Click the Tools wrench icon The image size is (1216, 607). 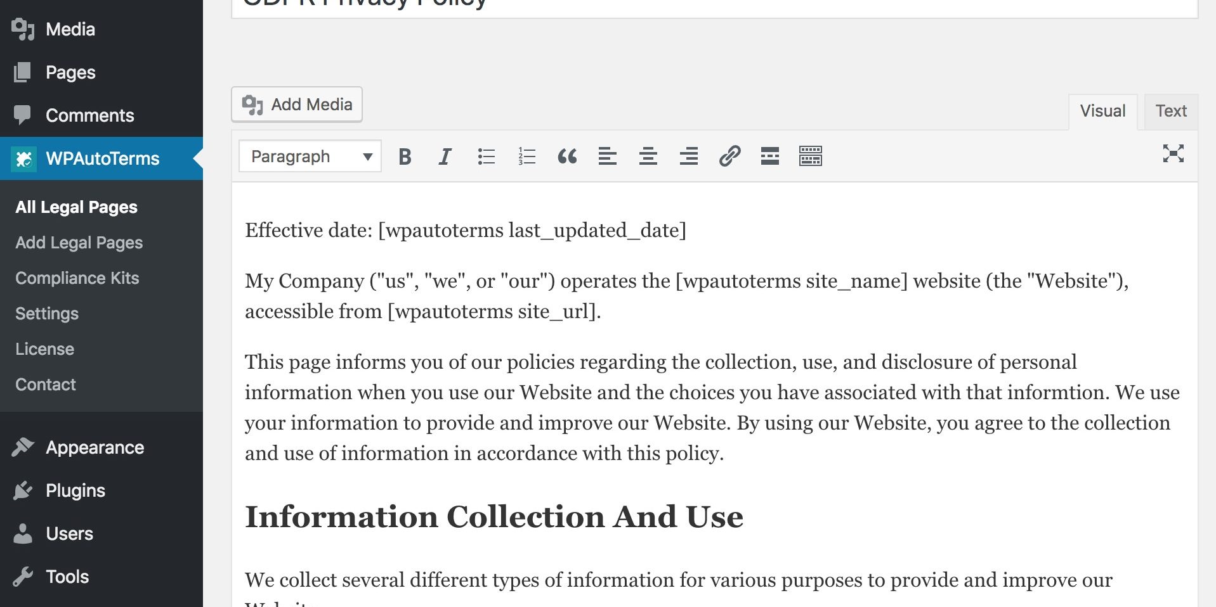point(23,577)
